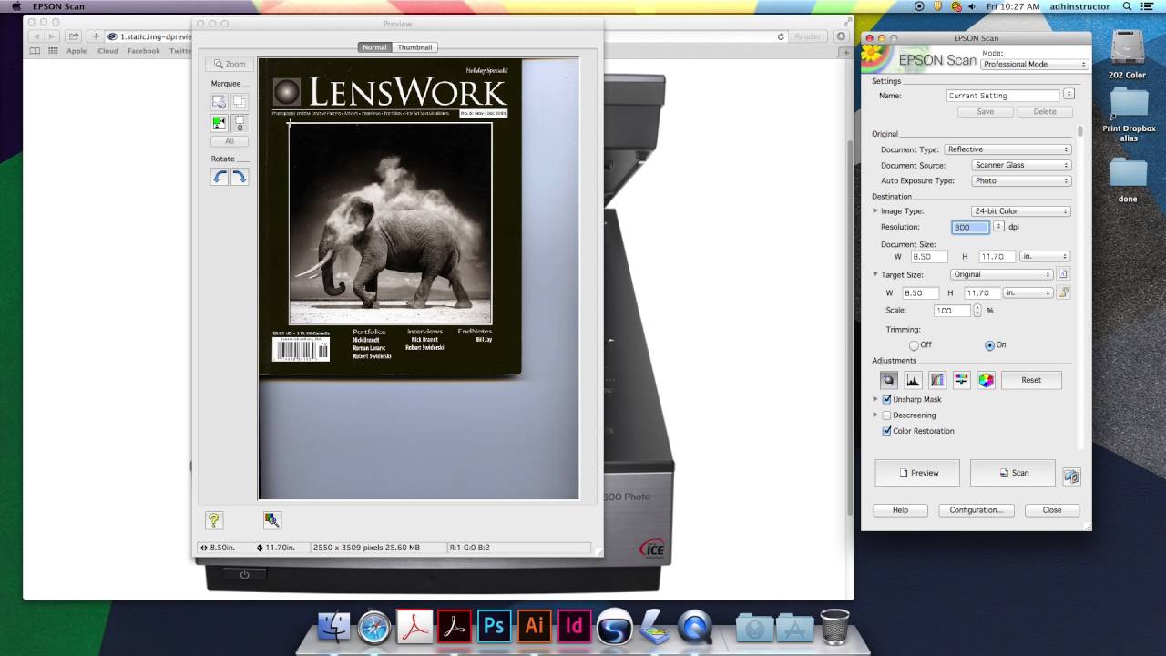Click the copy marquee icon
This screenshot has width=1166, height=656.
(x=239, y=102)
